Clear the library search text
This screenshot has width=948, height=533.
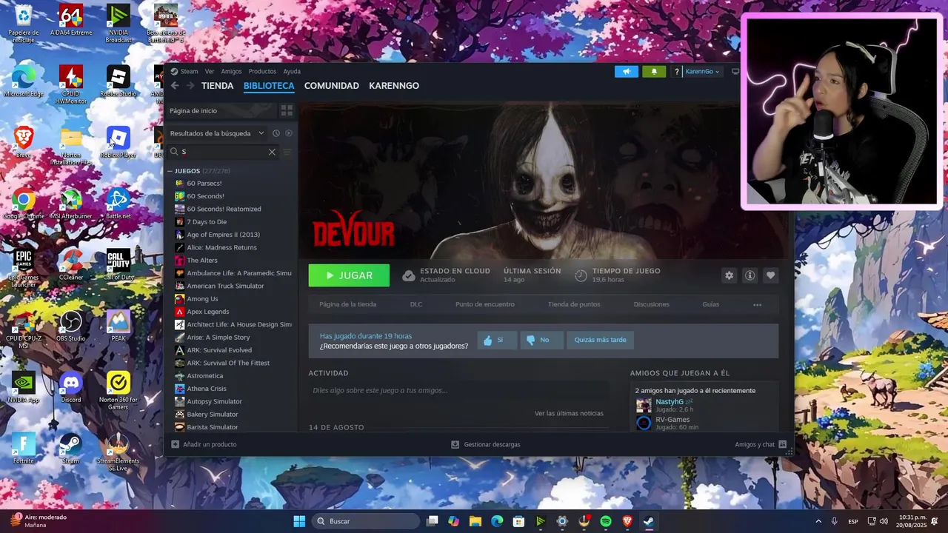click(272, 152)
